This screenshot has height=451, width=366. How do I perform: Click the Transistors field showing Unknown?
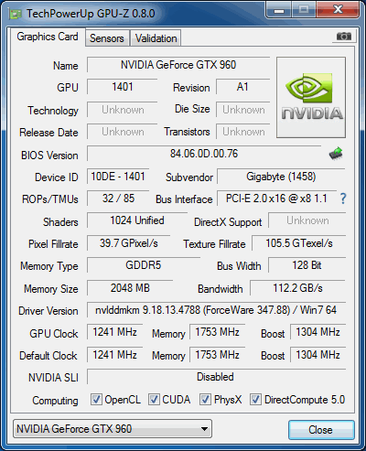[x=243, y=132]
